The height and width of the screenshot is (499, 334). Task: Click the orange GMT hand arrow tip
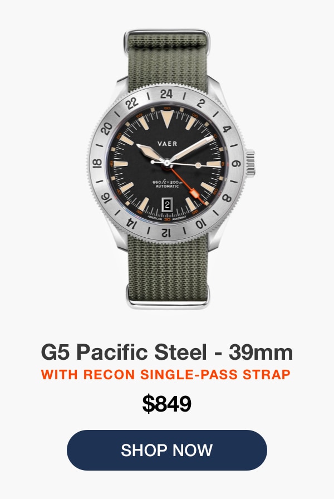[194, 193]
